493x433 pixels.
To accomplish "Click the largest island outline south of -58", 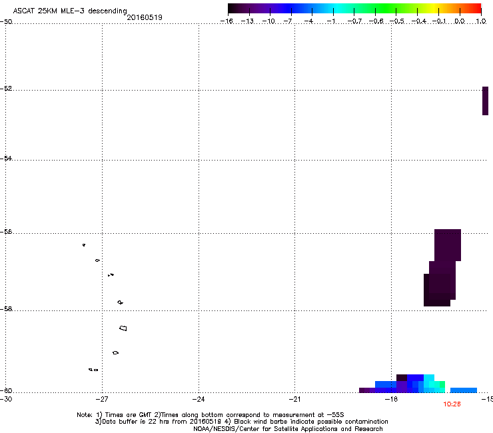I will click(x=123, y=328).
